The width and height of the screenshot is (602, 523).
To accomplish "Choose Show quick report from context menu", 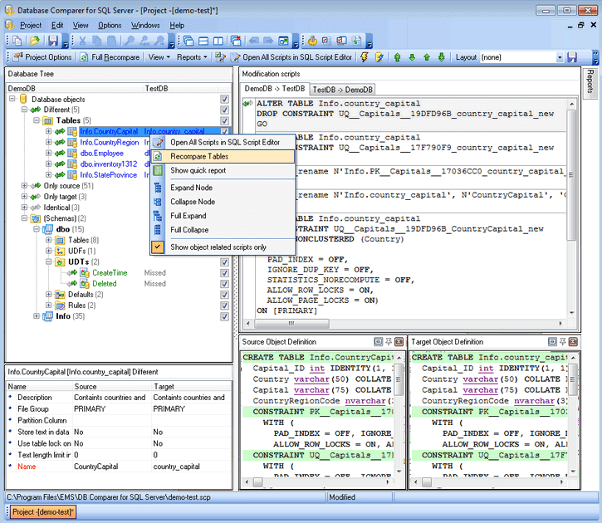I will click(223, 170).
